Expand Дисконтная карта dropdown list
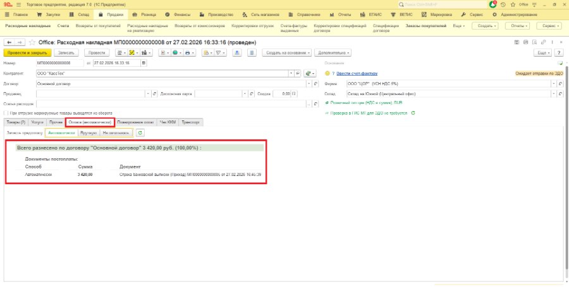 coord(245,94)
